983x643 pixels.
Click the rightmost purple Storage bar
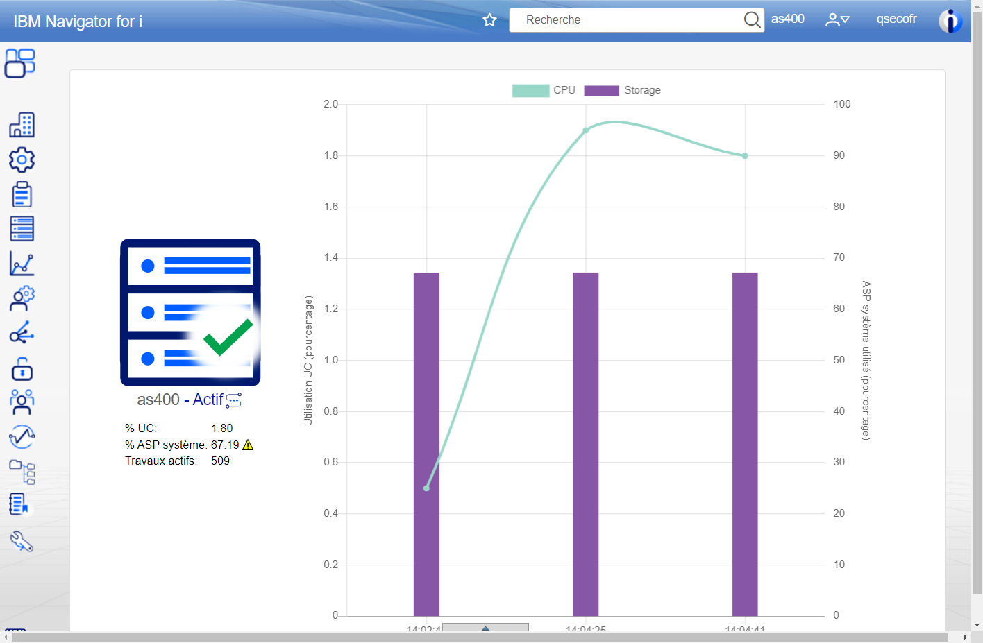pos(745,444)
